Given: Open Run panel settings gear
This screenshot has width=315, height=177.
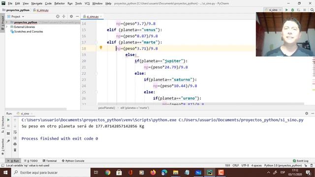Looking at the screenshot, I should [307, 114].
